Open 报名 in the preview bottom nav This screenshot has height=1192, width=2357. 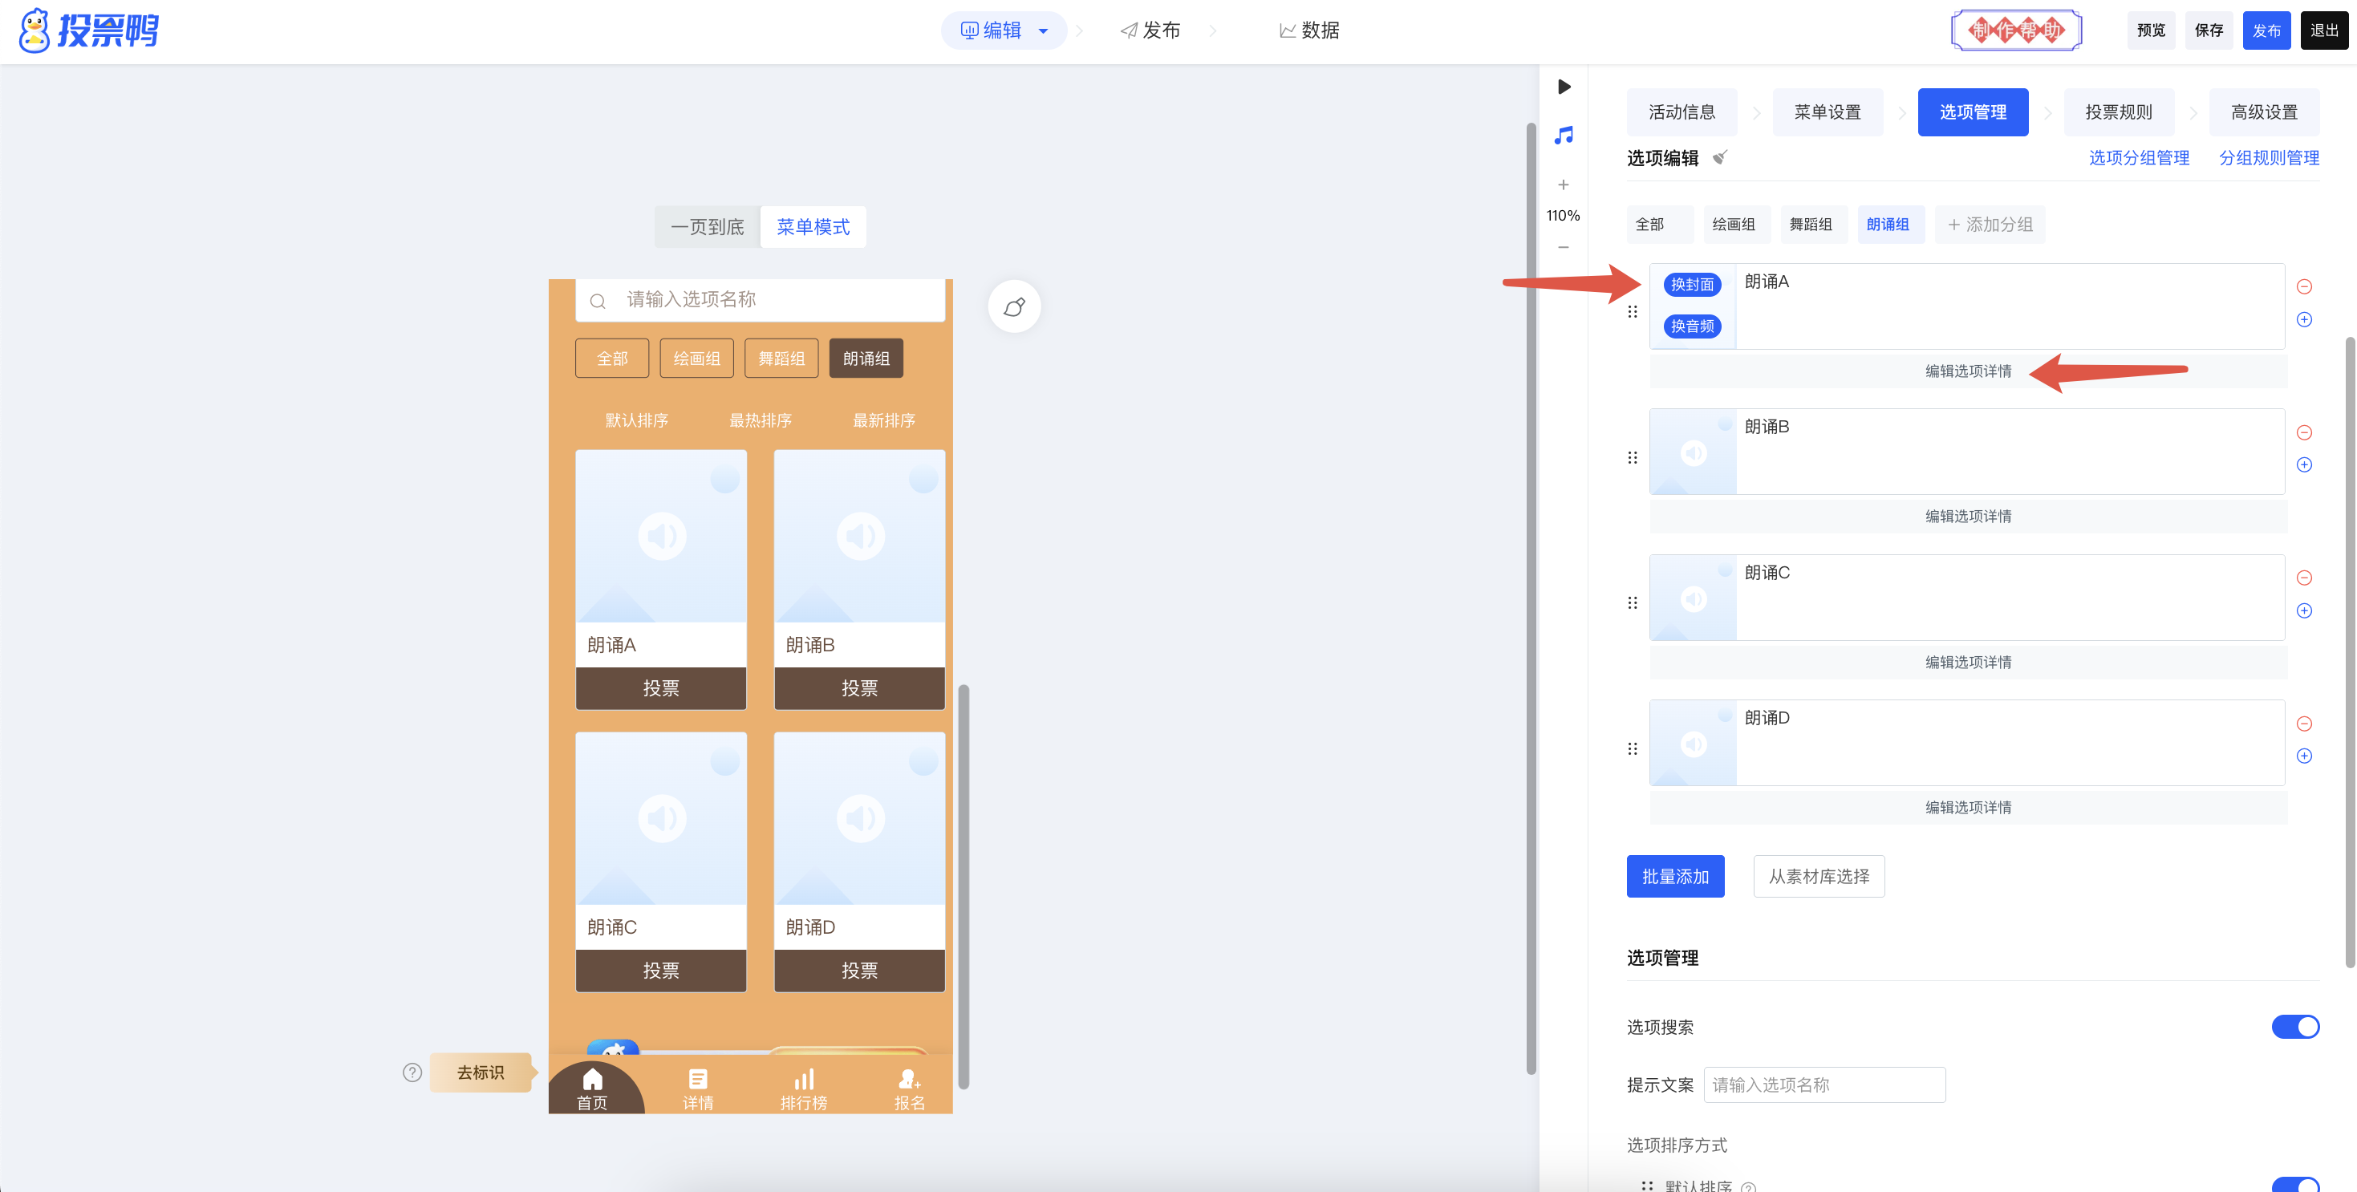click(x=910, y=1089)
